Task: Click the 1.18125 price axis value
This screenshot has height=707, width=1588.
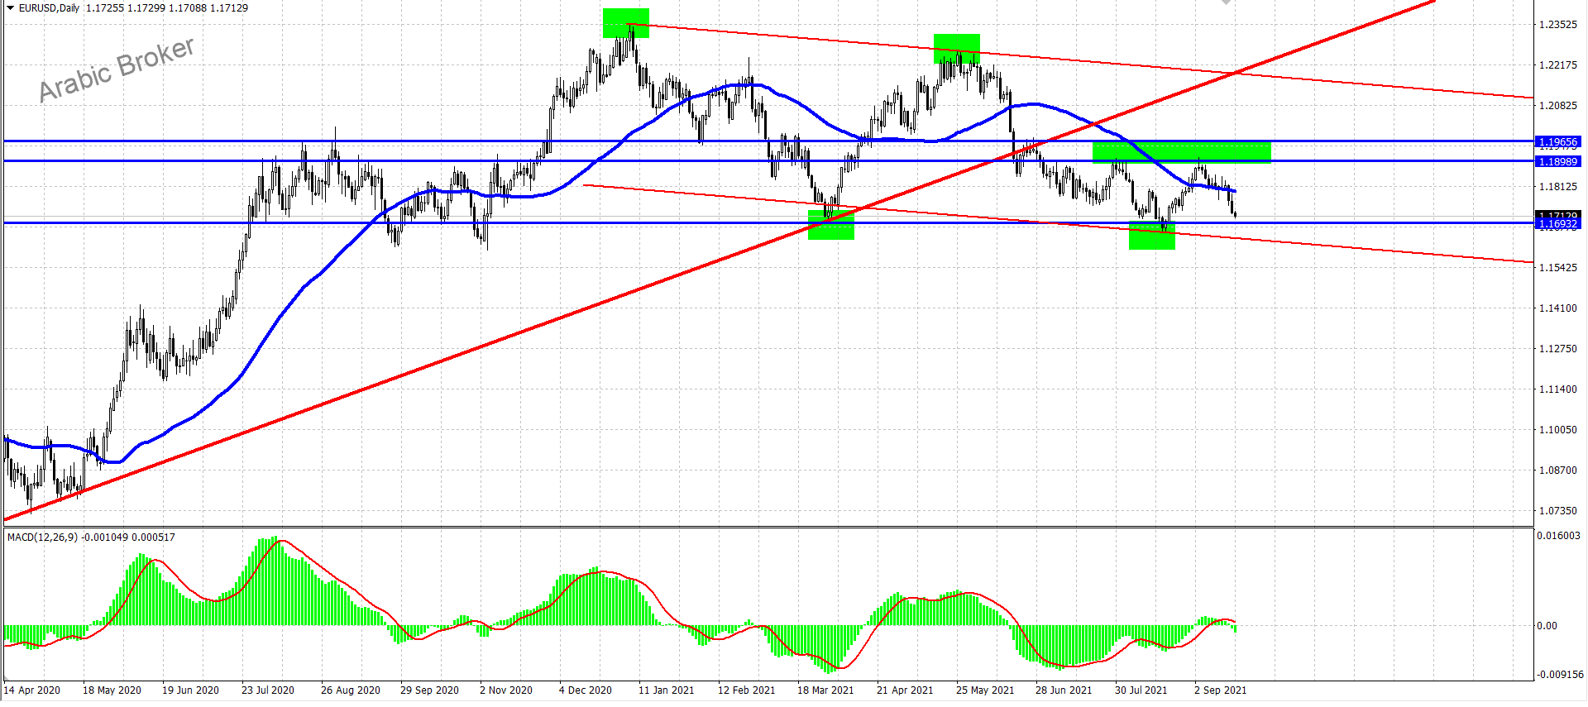Action: (x=1557, y=187)
